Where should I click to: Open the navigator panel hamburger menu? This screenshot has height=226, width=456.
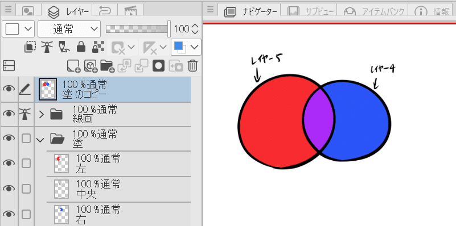(210, 9)
